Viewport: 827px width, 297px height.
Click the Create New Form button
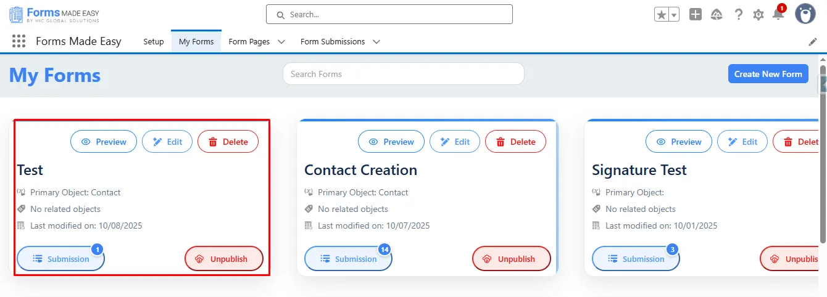pos(768,74)
